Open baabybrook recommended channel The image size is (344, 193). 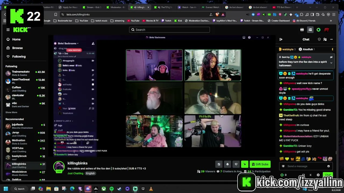click(x=25, y=157)
